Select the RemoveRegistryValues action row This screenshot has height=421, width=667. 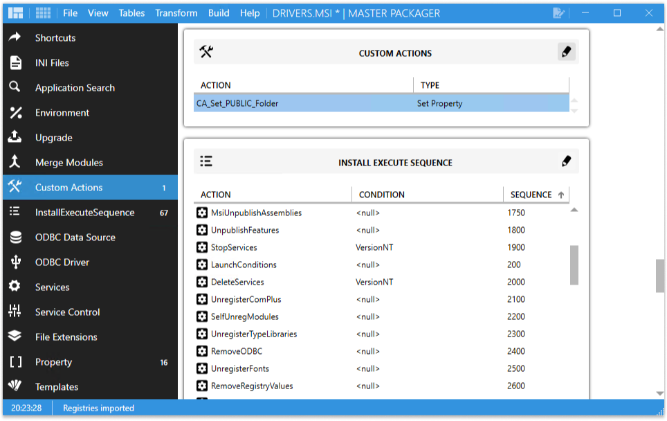tap(381, 386)
